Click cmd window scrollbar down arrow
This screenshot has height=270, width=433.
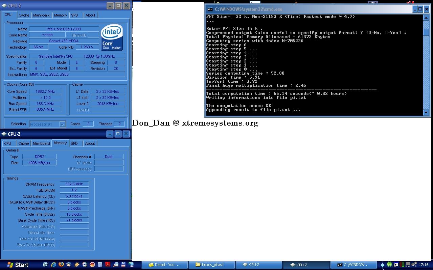pyautogui.click(x=426, y=113)
